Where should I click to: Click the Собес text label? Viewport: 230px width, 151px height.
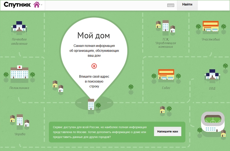166,88
